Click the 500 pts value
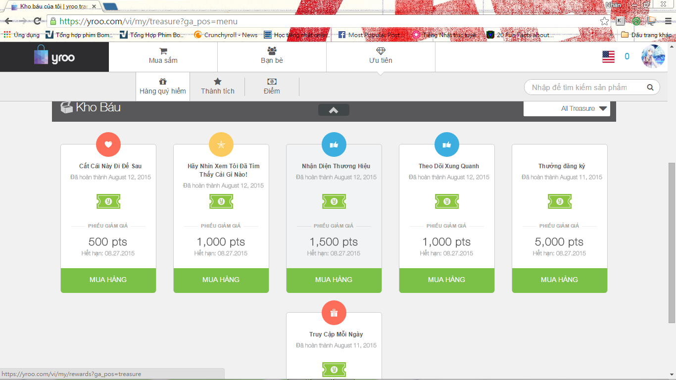The height and width of the screenshot is (380, 676). click(108, 242)
